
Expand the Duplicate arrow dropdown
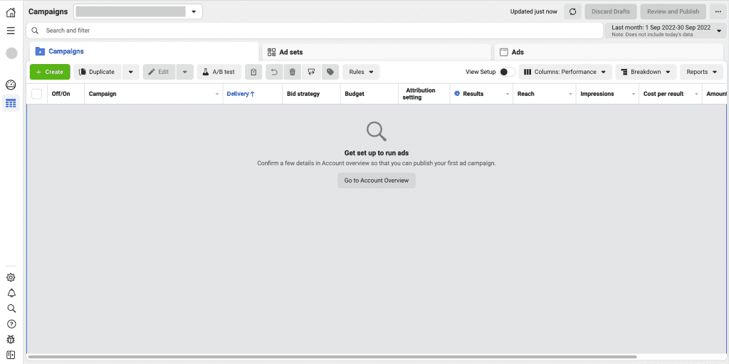tap(131, 72)
